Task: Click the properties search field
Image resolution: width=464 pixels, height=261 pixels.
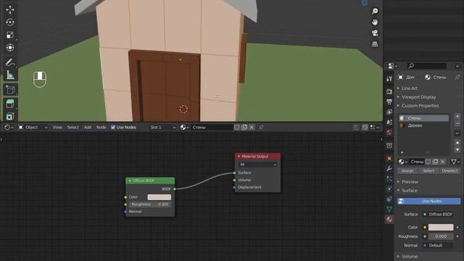Action: [x=426, y=66]
